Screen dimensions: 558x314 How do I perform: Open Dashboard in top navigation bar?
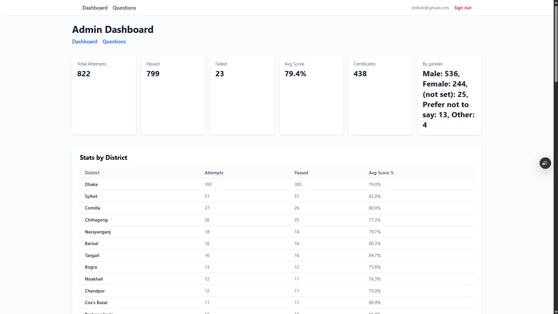click(95, 8)
